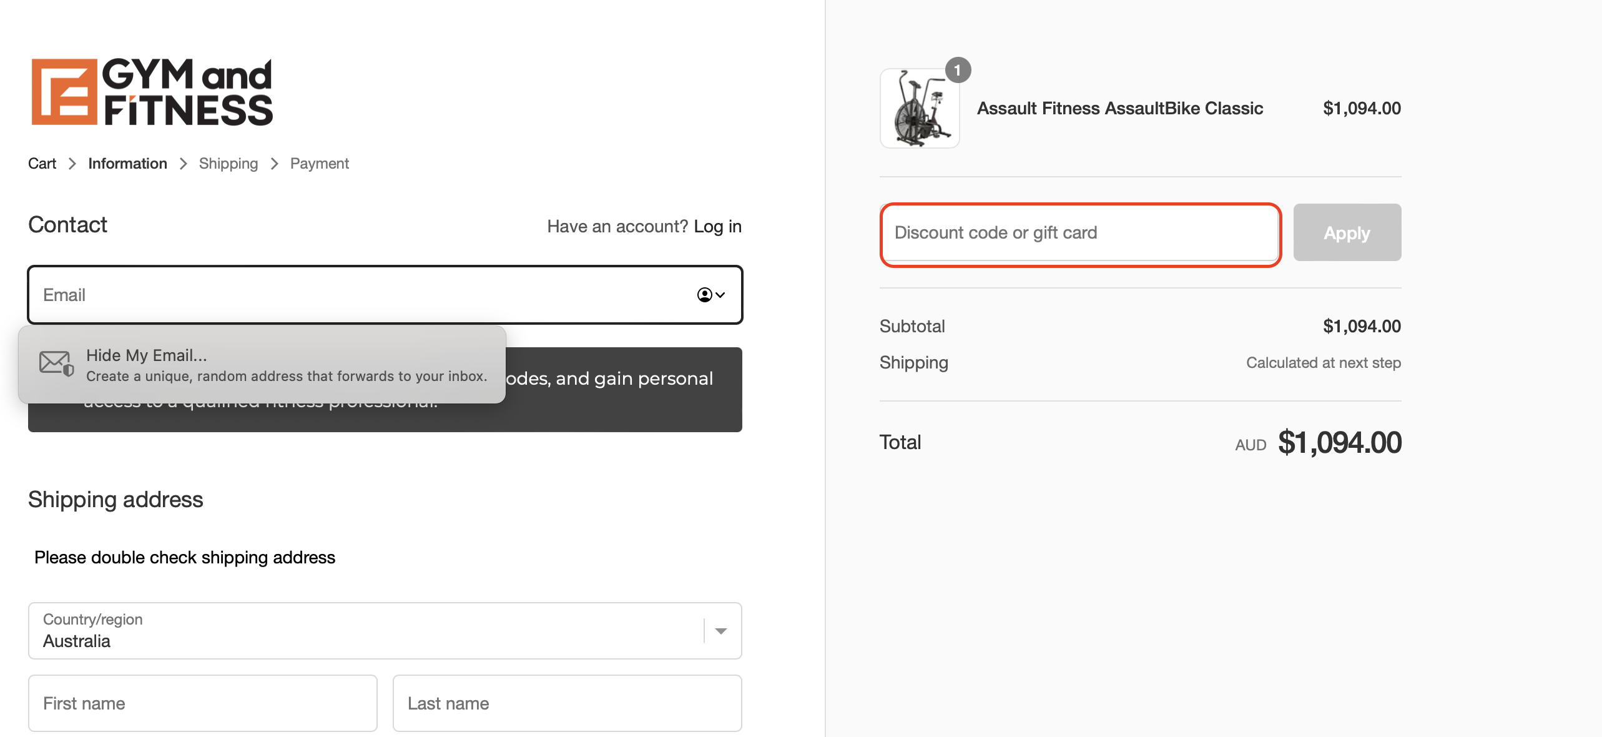
Task: Click the Assault Fitness AssaultBike Classic title
Action: [x=1119, y=107]
